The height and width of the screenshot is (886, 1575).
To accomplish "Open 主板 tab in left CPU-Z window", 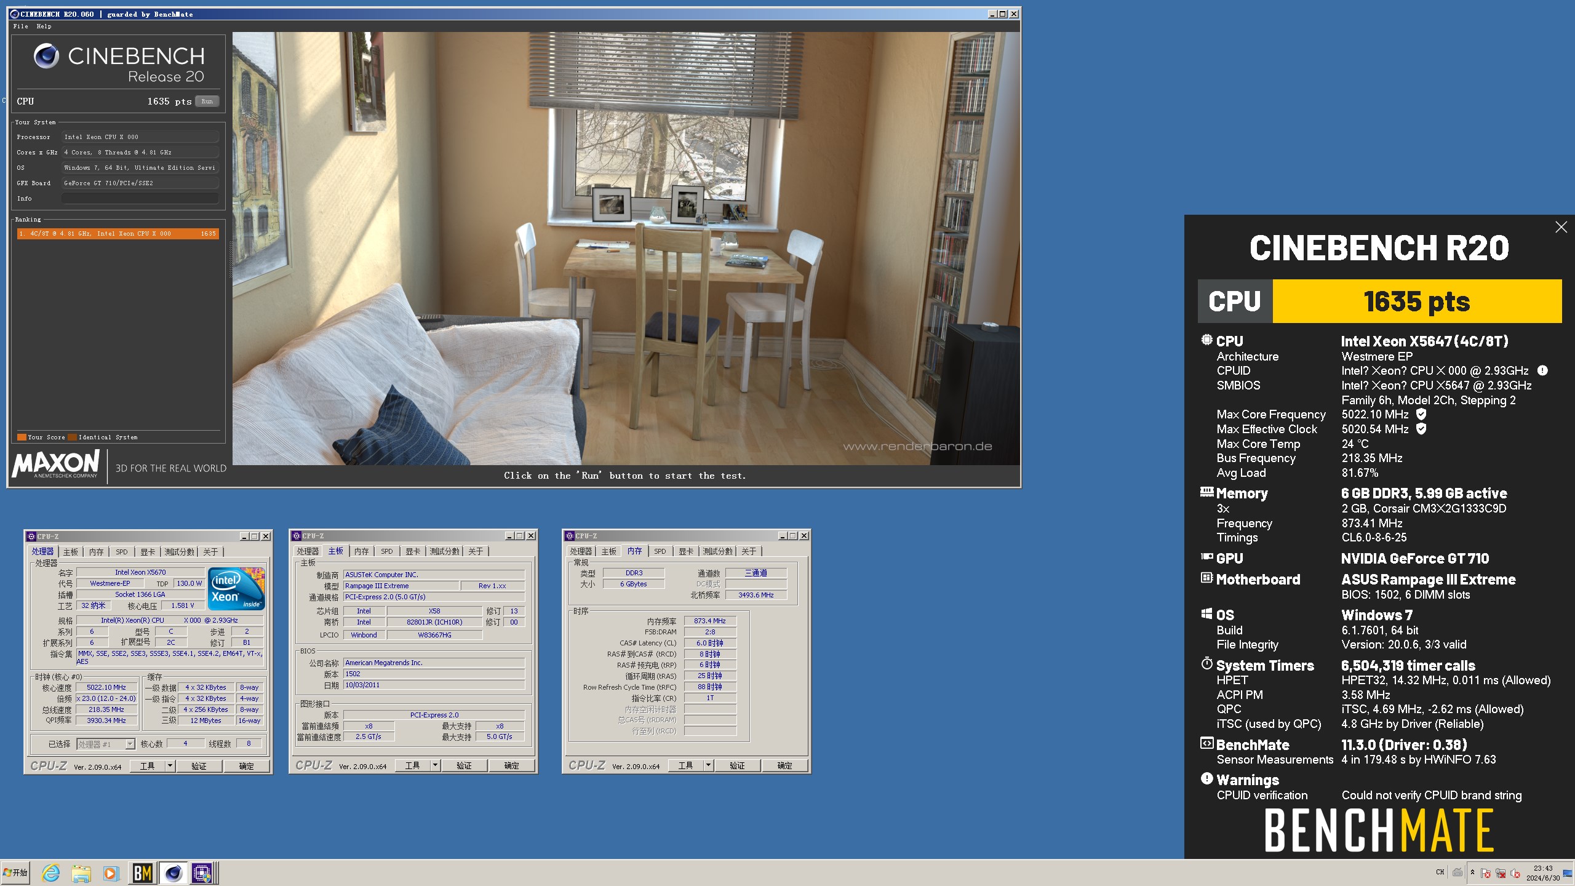I will (71, 552).
